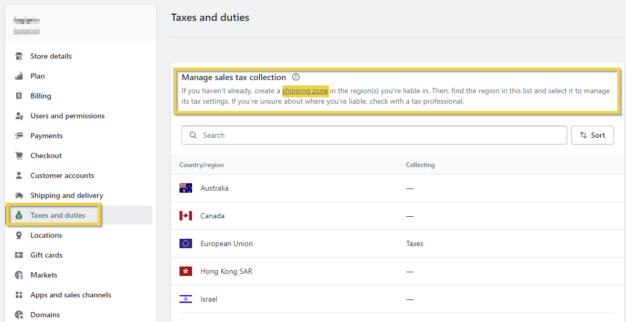Select the Australia region row
The height and width of the screenshot is (322, 626).
214,188
